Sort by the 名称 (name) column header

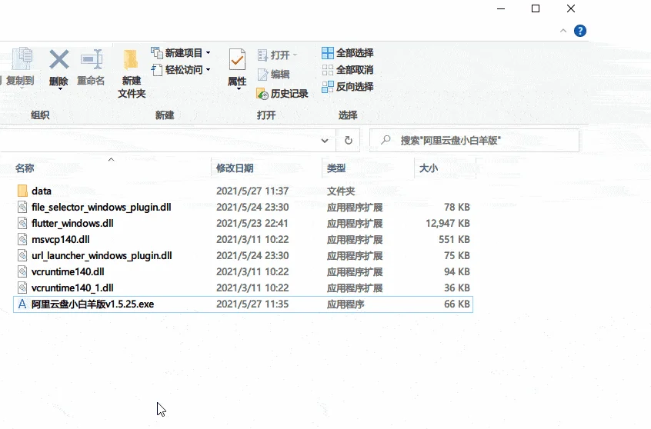click(25, 168)
